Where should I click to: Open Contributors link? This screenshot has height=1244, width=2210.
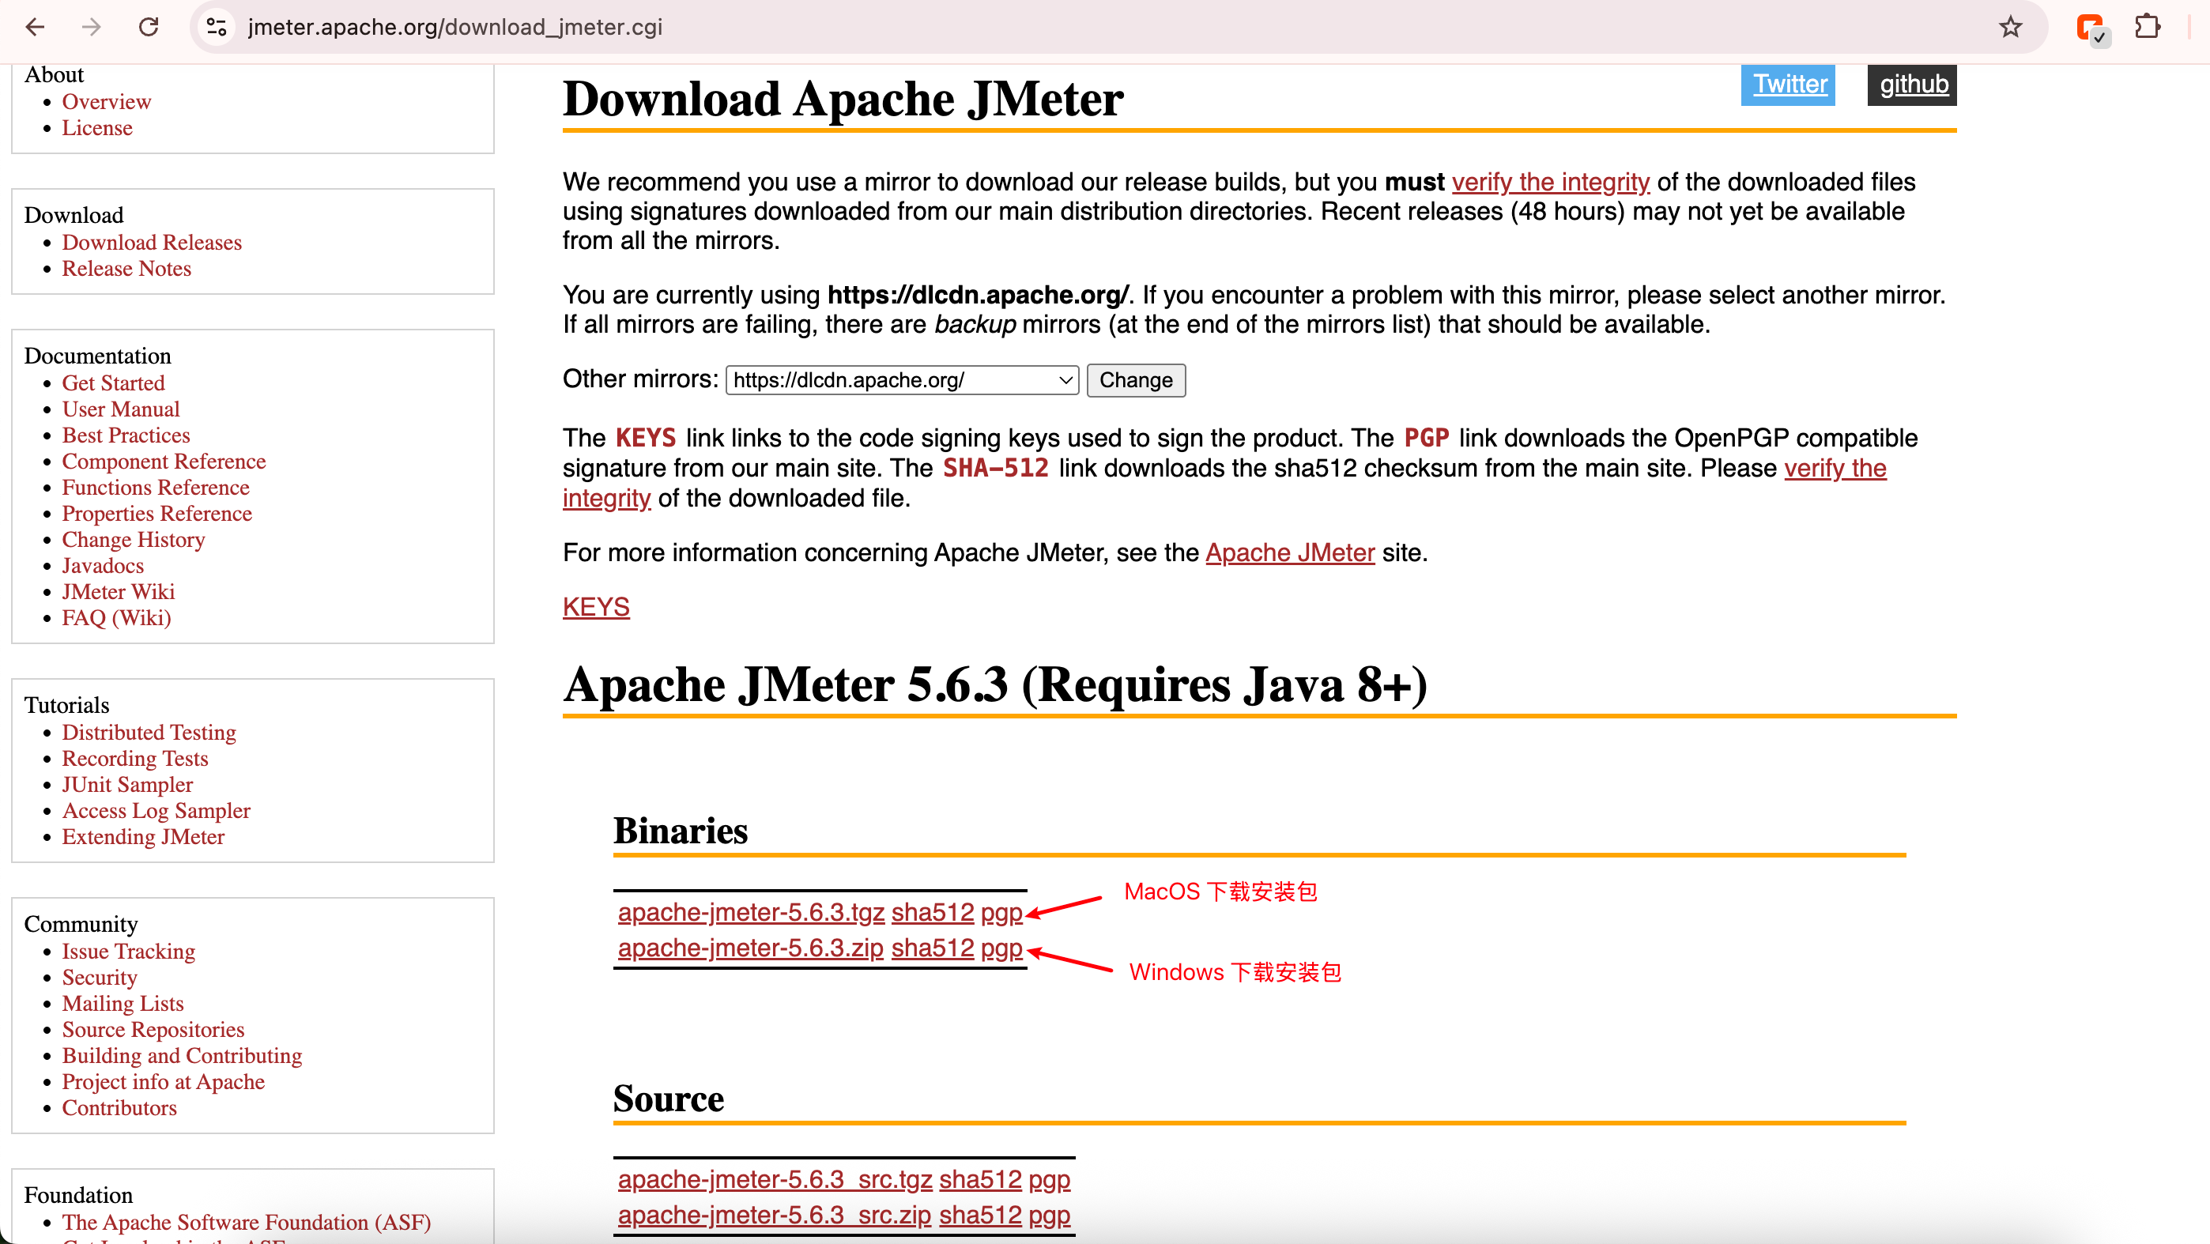119,1106
